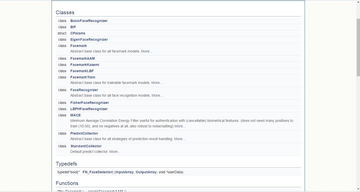This screenshot has width=360, height=192.
Task: Click the Functions section heading
Action: pyautogui.click(x=67, y=183)
